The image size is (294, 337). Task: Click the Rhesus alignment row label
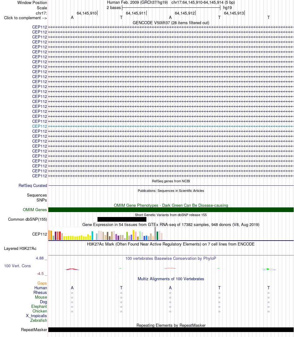coord(40,292)
